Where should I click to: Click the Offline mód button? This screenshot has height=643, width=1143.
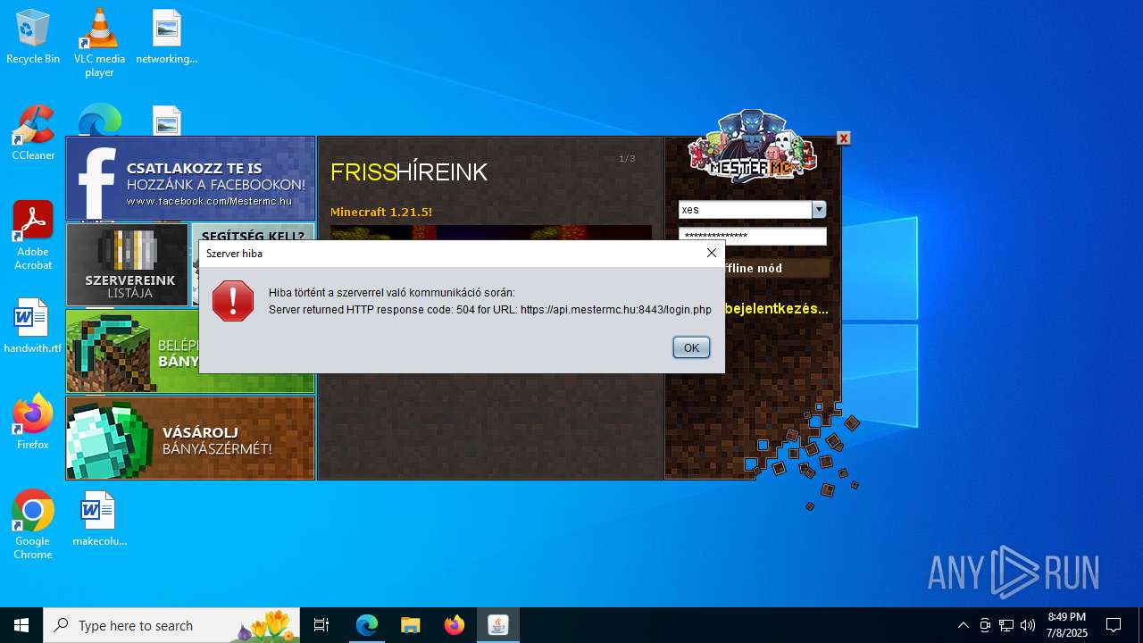pos(777,268)
